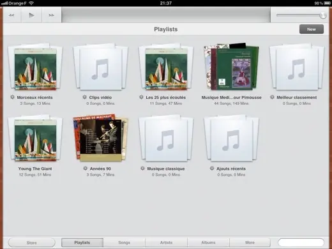Click the gear icon beside Les 25 plus écoutés

[x=141, y=97]
